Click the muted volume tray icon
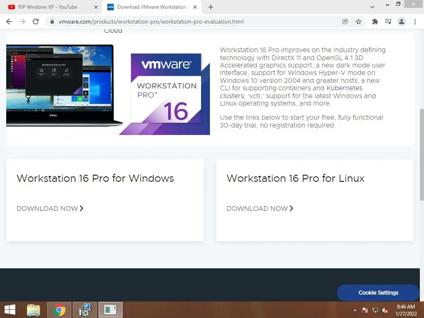The image size is (424, 318). 385,310
